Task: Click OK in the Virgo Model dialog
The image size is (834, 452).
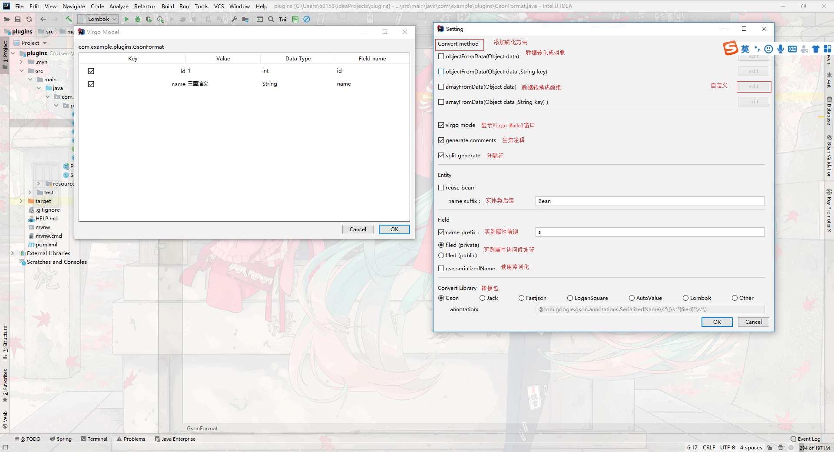Action: [394, 229]
